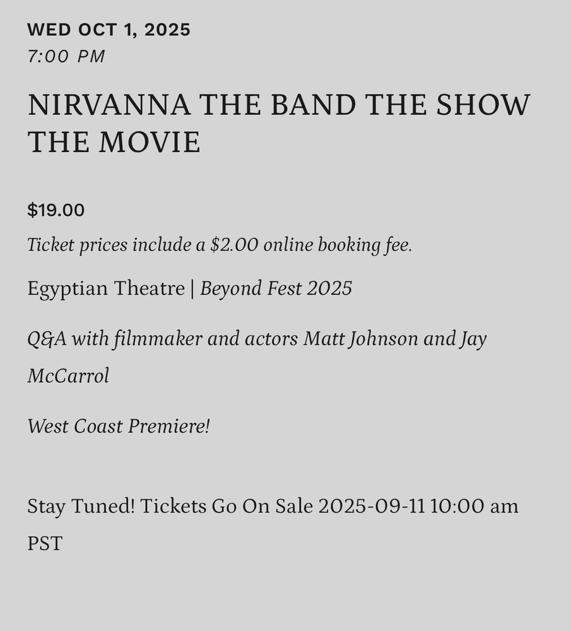This screenshot has height=631, width=571.
Task: Click the vertical bar separator after Egyptian Theatre
Action: (x=192, y=288)
